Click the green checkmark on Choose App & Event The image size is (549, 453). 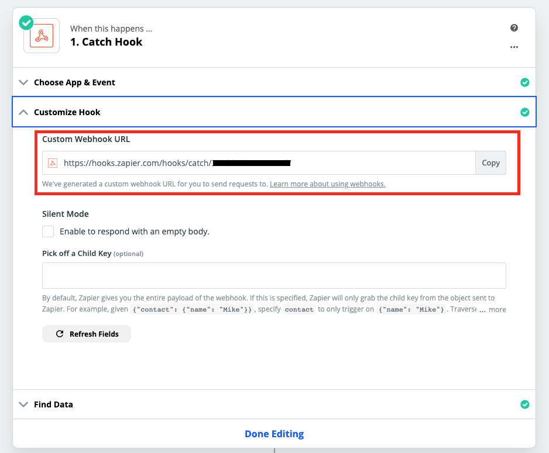[x=525, y=82]
